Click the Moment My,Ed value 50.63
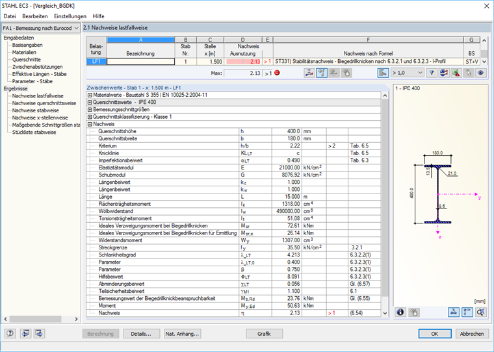Screen dimensions: 494x352 (x=287, y=306)
